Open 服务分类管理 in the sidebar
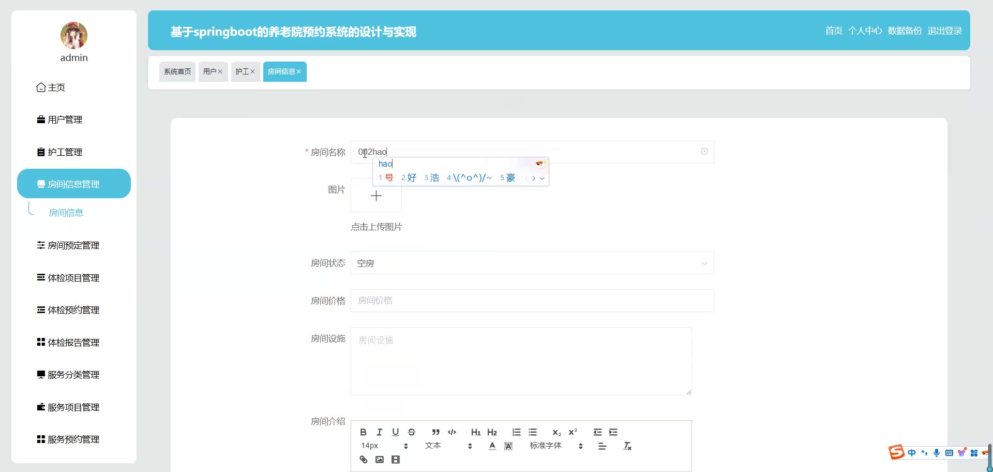 pyautogui.click(x=74, y=375)
